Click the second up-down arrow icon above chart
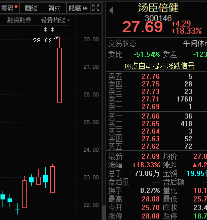The width and height of the screenshot is (207, 220). coord(52,30)
